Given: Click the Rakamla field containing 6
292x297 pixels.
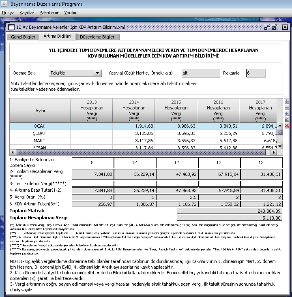Looking at the screenshot, I should pos(256,73).
